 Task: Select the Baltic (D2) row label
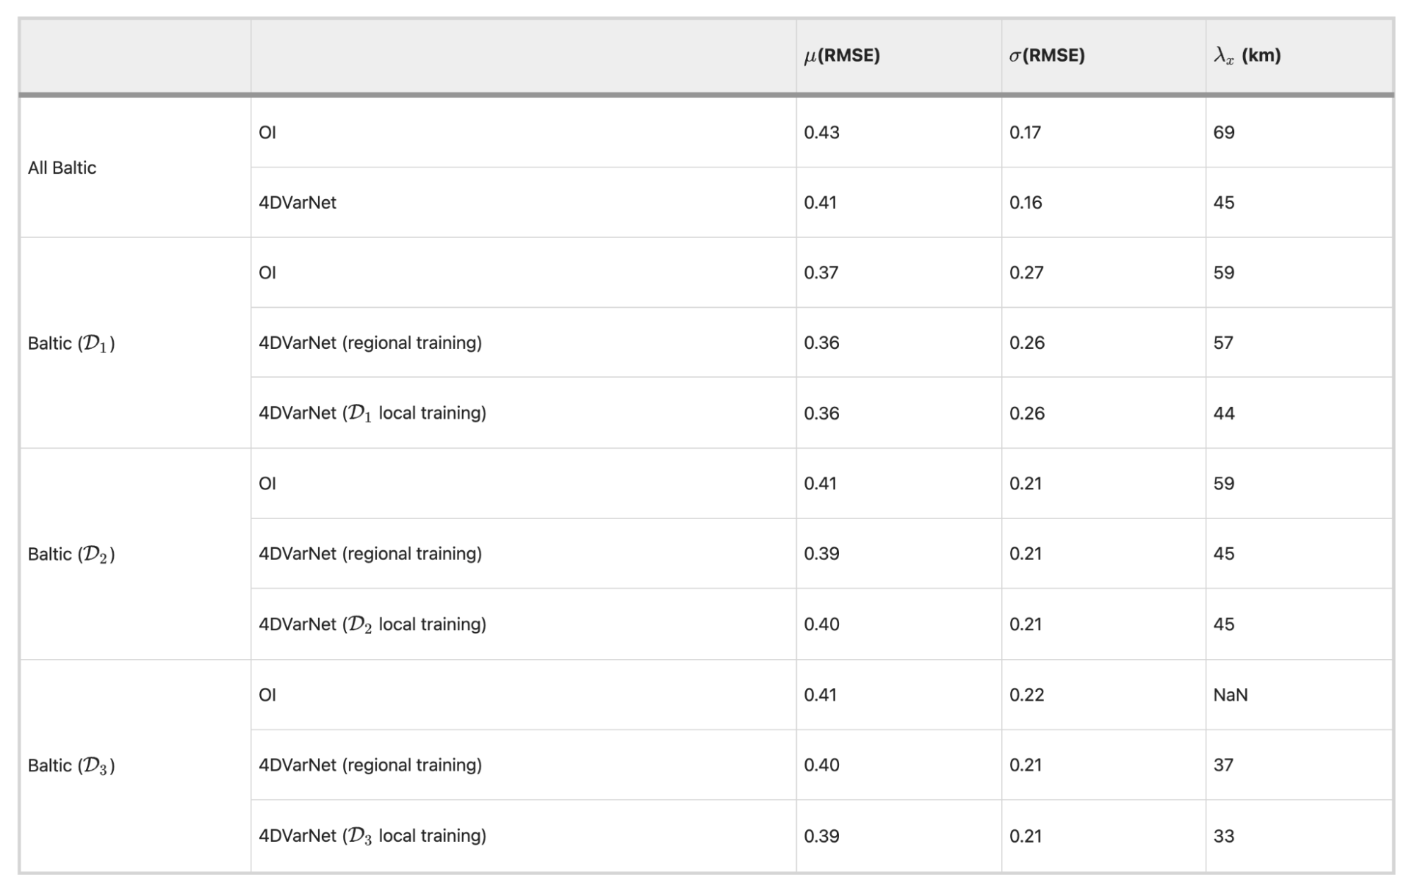click(71, 554)
